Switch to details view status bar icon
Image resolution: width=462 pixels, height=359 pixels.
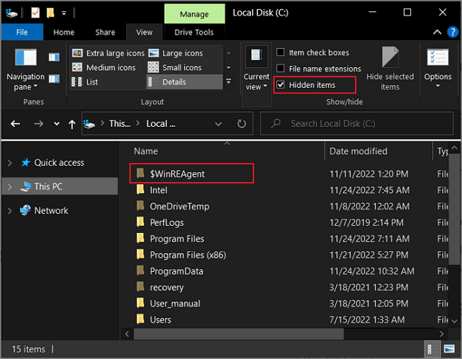click(432, 349)
